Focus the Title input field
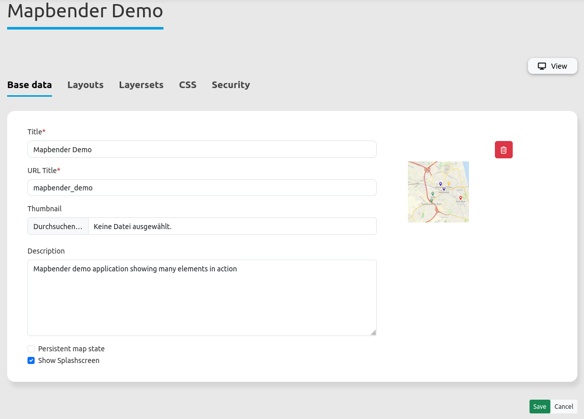Viewport: 584px width, 419px height. pos(202,150)
